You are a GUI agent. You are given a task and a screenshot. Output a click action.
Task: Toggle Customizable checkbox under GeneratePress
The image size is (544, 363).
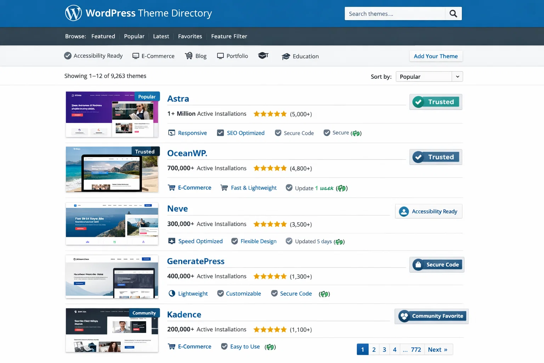point(220,294)
